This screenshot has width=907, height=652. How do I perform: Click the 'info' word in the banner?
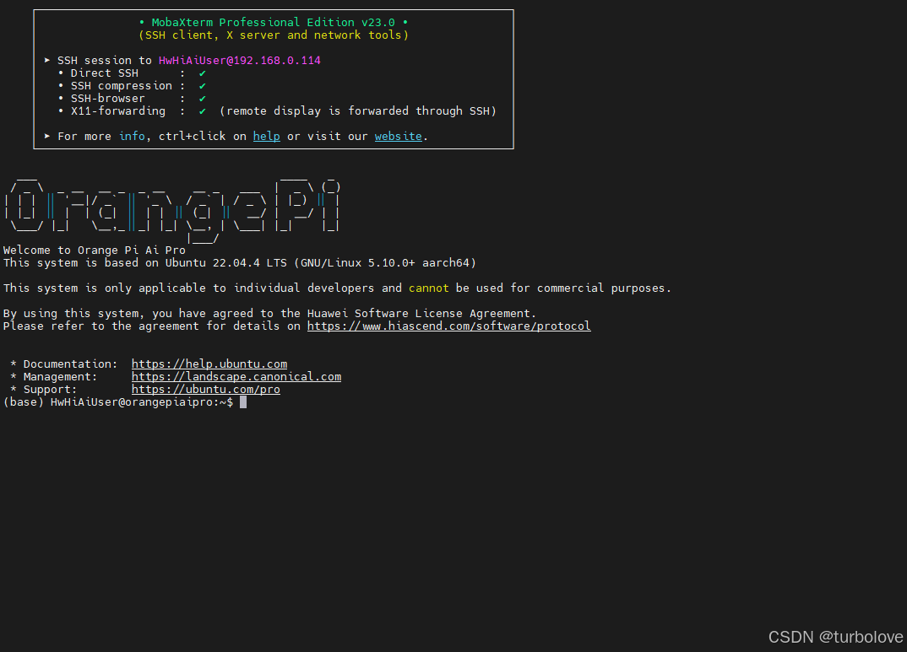[x=132, y=137]
